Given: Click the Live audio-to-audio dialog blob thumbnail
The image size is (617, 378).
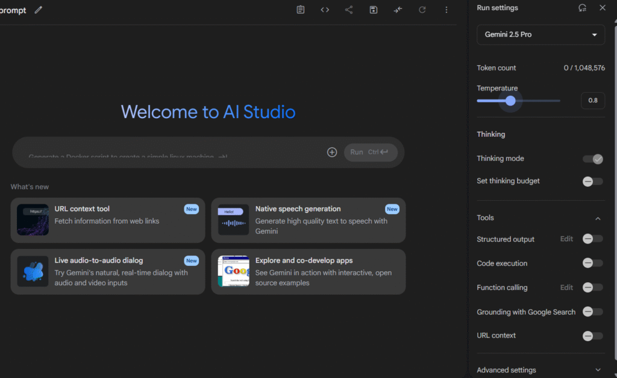Looking at the screenshot, I should click(x=33, y=271).
